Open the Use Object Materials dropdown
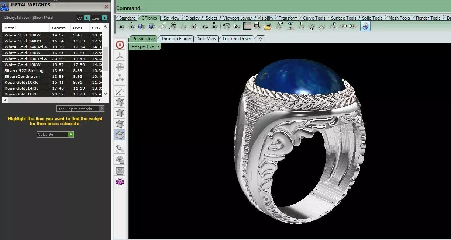Viewport: 451px width, 240px height. click(x=80, y=109)
